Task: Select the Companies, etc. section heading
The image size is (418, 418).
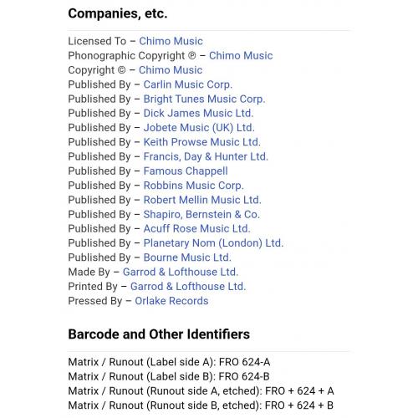Action: click(118, 13)
